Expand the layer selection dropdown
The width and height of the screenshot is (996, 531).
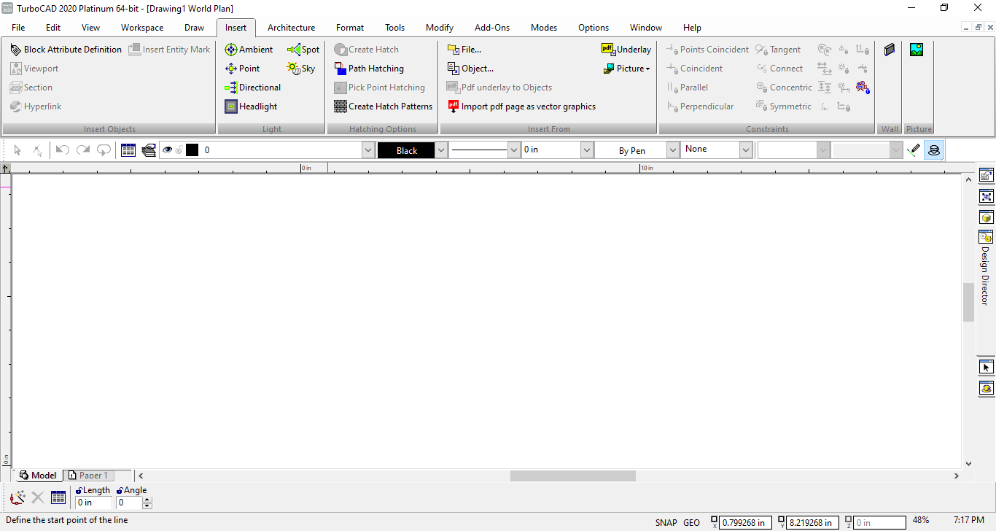coord(368,150)
